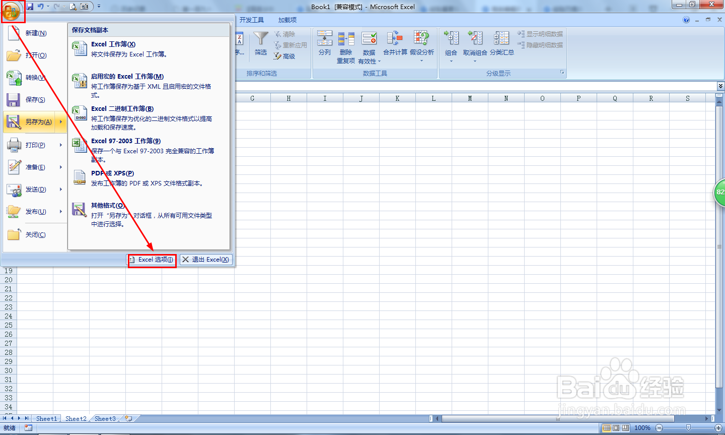Click the zoom out minus button
Viewport: 725px width, 435px height.
pos(659,428)
